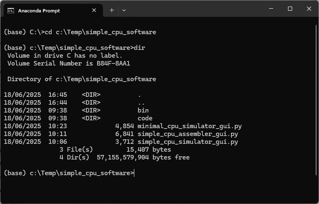Open a new tab with the plus button

[112, 10]
